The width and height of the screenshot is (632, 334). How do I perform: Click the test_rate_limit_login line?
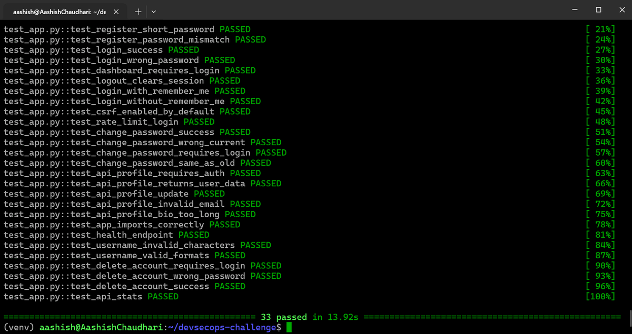[x=109, y=122]
